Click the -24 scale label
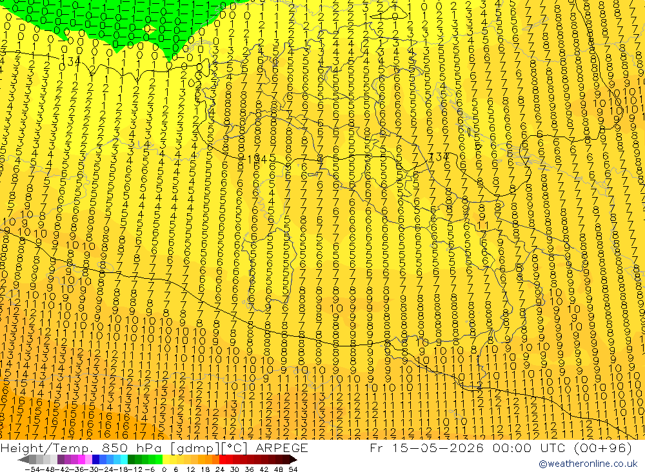 (106, 469)
